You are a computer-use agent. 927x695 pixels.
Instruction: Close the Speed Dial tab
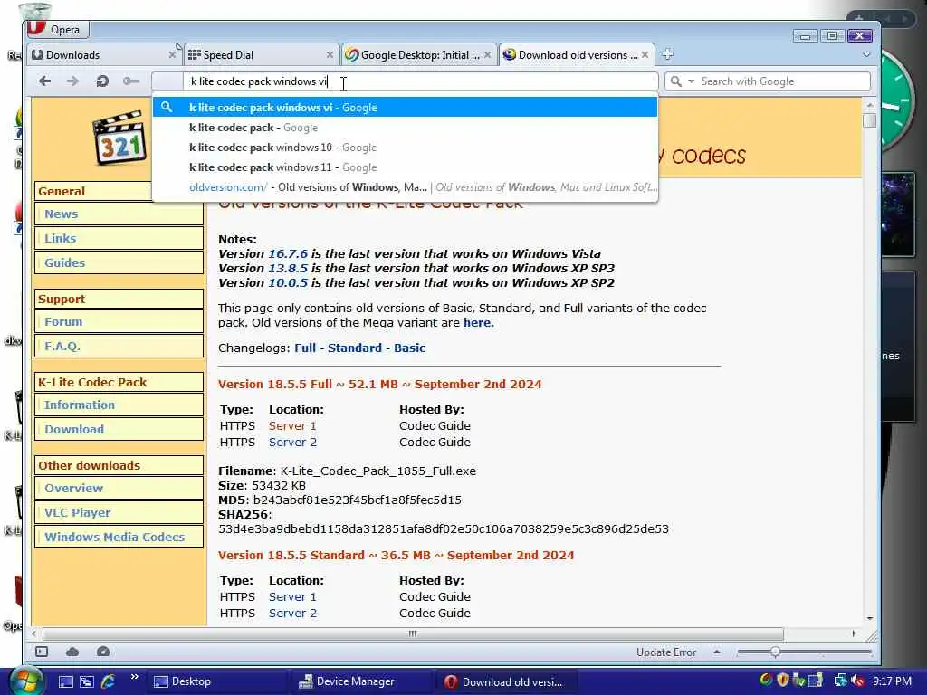pos(330,55)
